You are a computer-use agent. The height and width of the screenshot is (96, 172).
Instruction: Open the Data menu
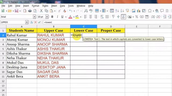click(62, 6)
